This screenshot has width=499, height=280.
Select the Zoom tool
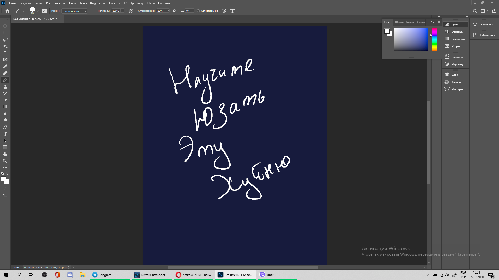pos(5,161)
